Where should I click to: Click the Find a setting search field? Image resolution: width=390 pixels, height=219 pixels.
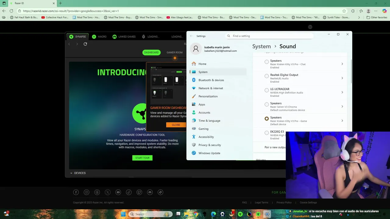click(269, 36)
